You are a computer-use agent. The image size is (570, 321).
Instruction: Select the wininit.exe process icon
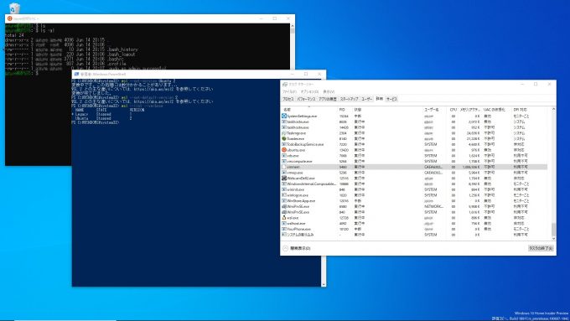pyautogui.click(x=284, y=189)
